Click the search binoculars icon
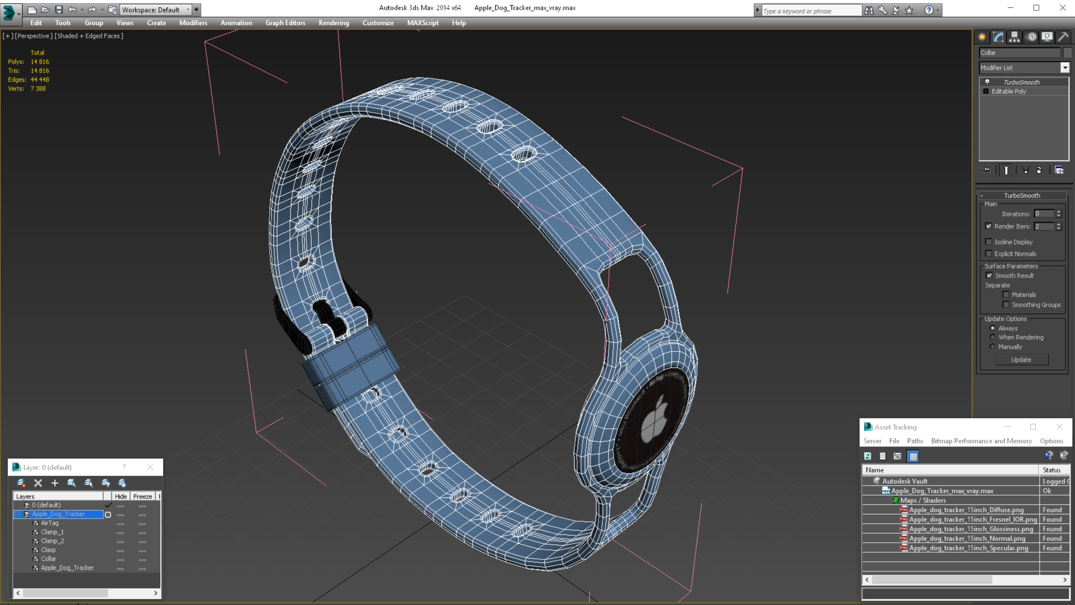 click(869, 10)
